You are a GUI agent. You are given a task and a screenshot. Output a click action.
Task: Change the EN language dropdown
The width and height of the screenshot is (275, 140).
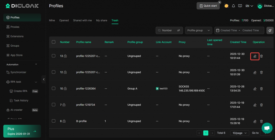pyautogui.click(x=249, y=6)
